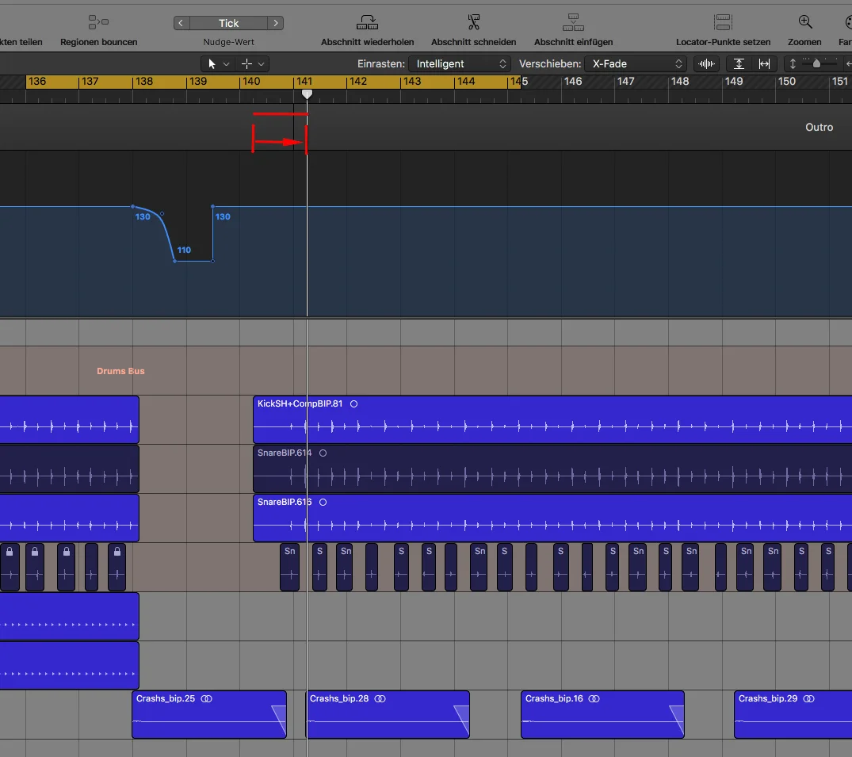Nudge value previous arrow next to Tick

click(x=181, y=23)
